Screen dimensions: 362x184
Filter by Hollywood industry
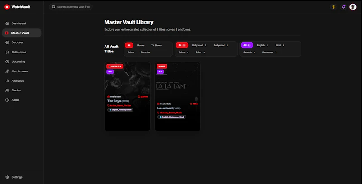[x=199, y=45]
